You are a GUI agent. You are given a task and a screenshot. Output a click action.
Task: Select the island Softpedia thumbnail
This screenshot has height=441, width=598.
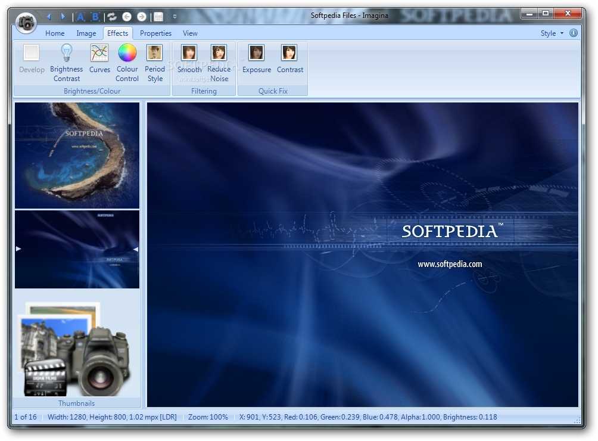[x=77, y=156]
